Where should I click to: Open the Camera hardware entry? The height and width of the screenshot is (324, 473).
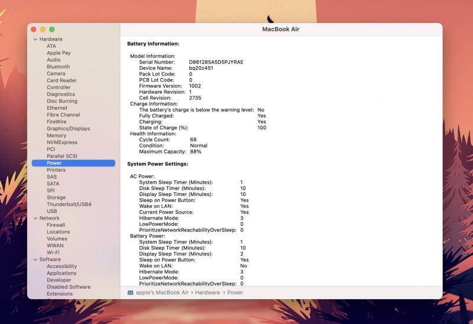(56, 73)
